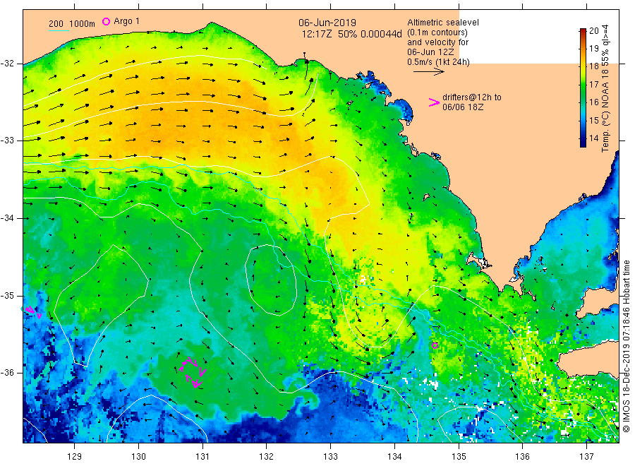Image resolution: width=635 pixels, height=466 pixels.
Task: Click the -32 latitude axis label
Action: coord(7,64)
